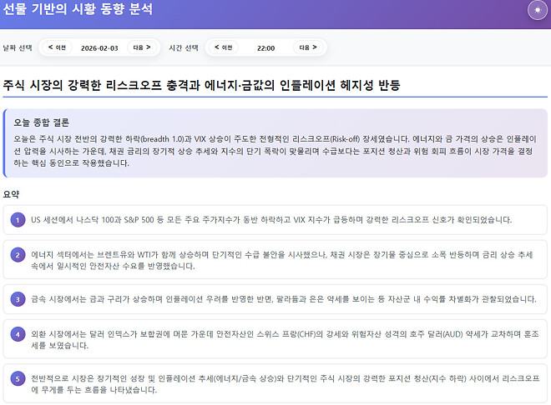Select summary text about 브렌트유와 WTI
Image resolution: width=551 pixels, height=405 pixels.
click(282, 260)
